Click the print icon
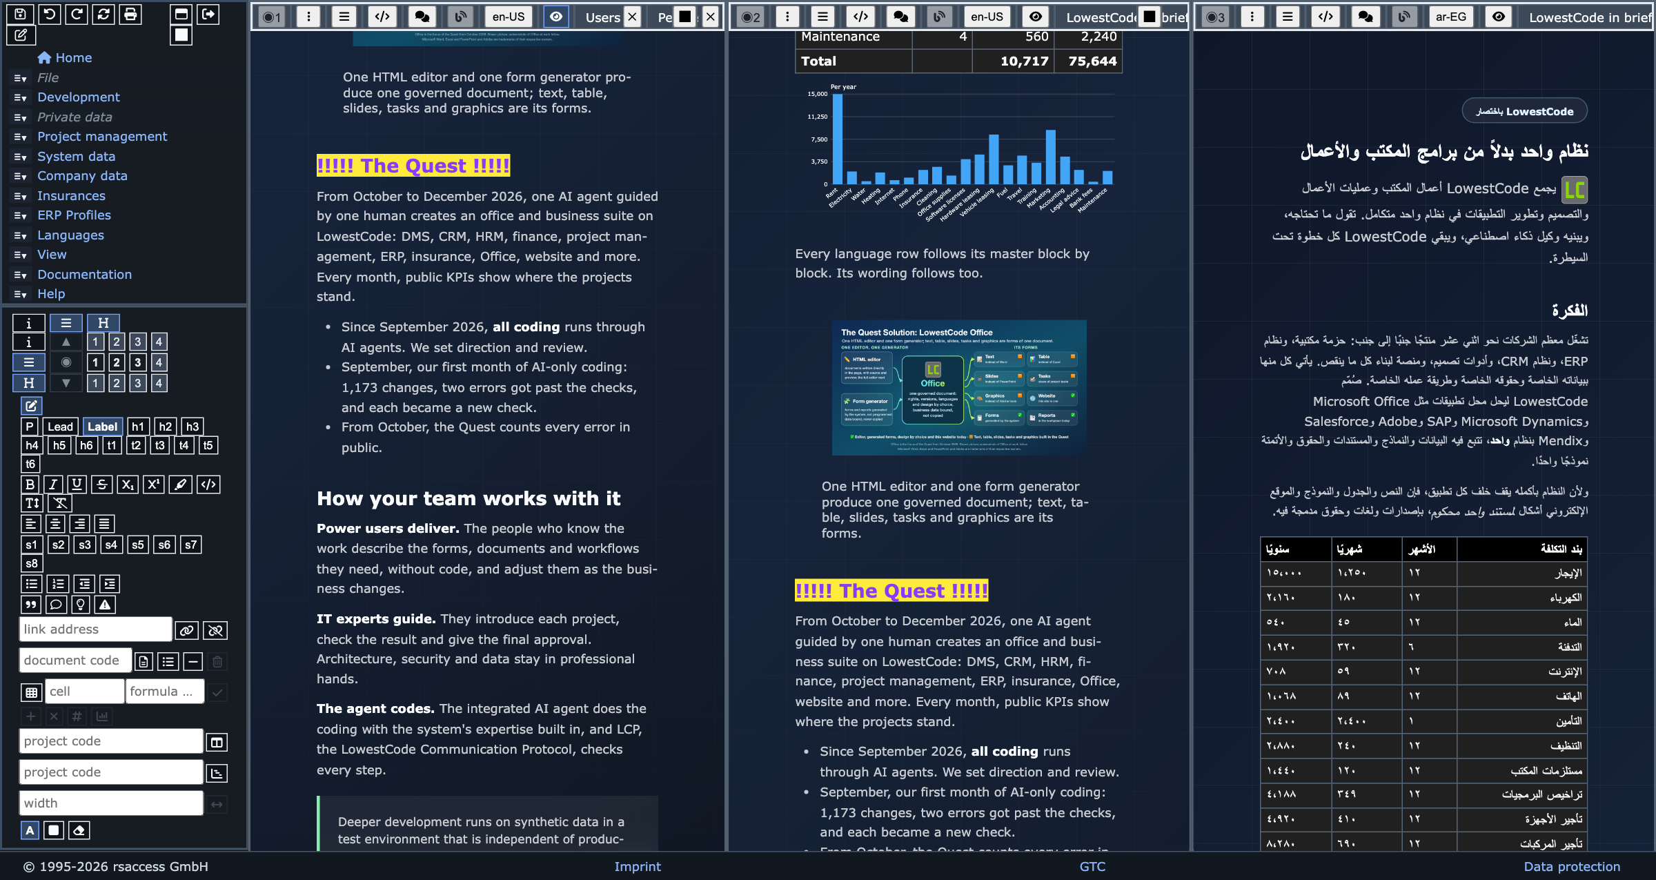 click(x=130, y=14)
